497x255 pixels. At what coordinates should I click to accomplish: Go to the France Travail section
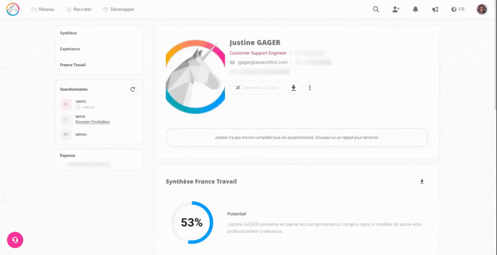point(73,65)
